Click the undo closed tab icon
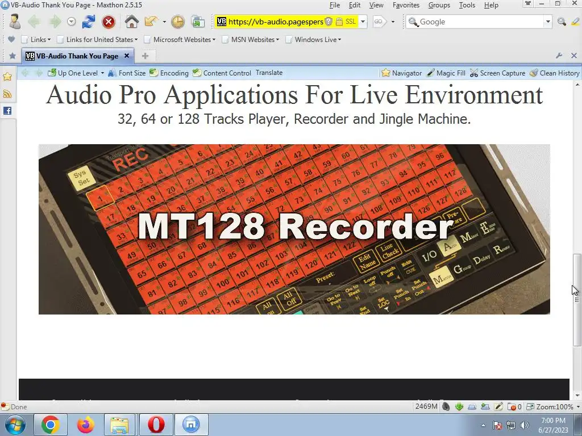This screenshot has width=582, height=436. point(151,22)
